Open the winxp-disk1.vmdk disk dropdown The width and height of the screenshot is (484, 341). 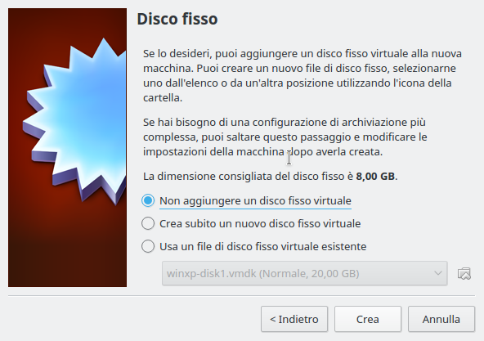point(305,273)
